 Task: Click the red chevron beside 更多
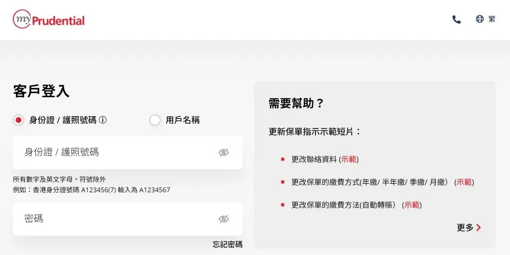pos(478,228)
